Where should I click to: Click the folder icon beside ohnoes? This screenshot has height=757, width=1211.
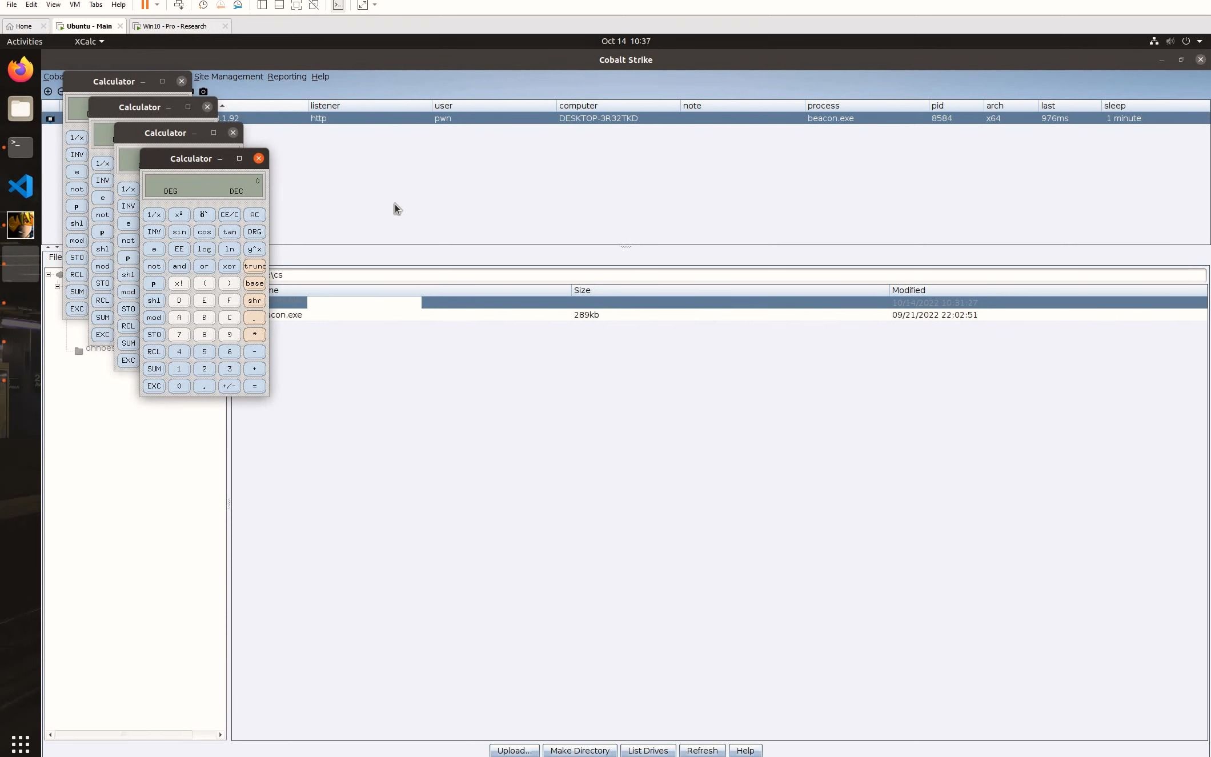[x=79, y=351]
